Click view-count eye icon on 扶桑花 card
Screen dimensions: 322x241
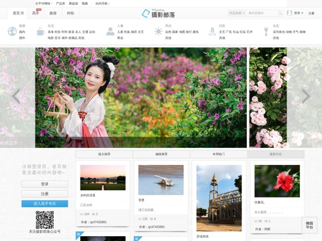pos(256,221)
